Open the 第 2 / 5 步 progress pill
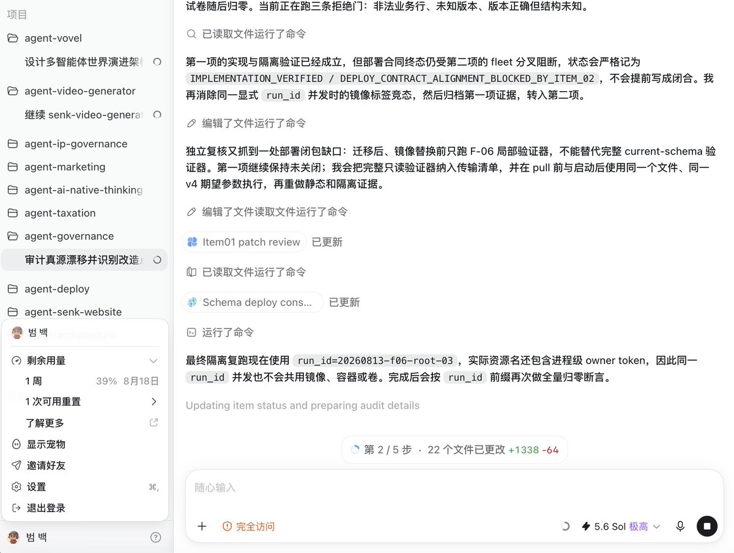734x553 pixels. click(454, 450)
